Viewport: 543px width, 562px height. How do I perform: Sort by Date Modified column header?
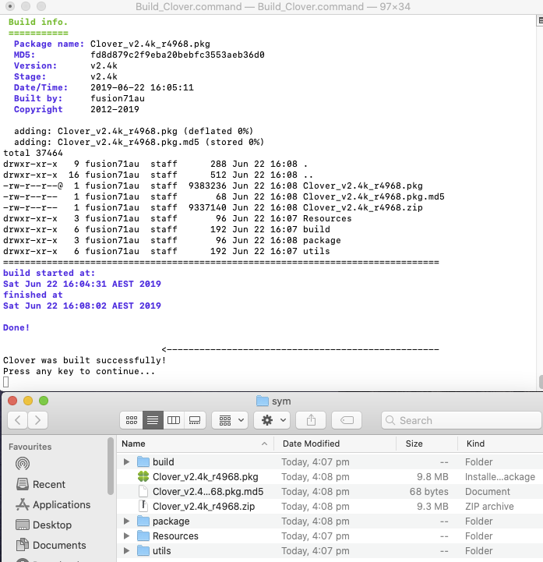[335, 444]
